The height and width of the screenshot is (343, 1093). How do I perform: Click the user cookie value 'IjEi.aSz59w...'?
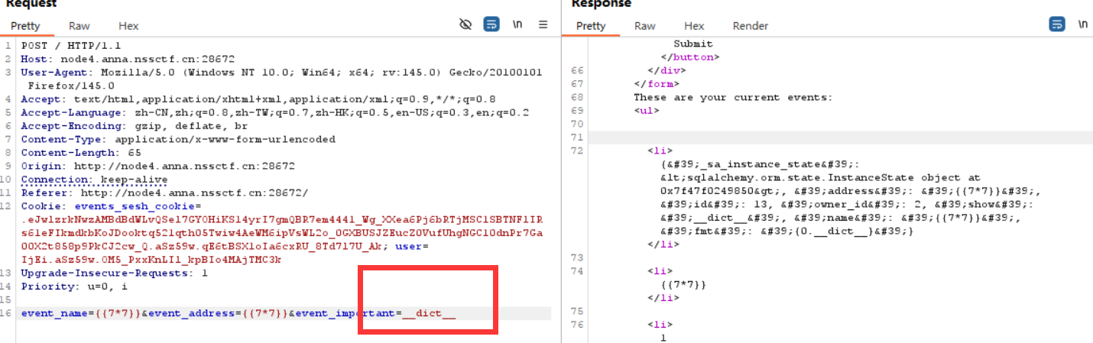click(151, 260)
